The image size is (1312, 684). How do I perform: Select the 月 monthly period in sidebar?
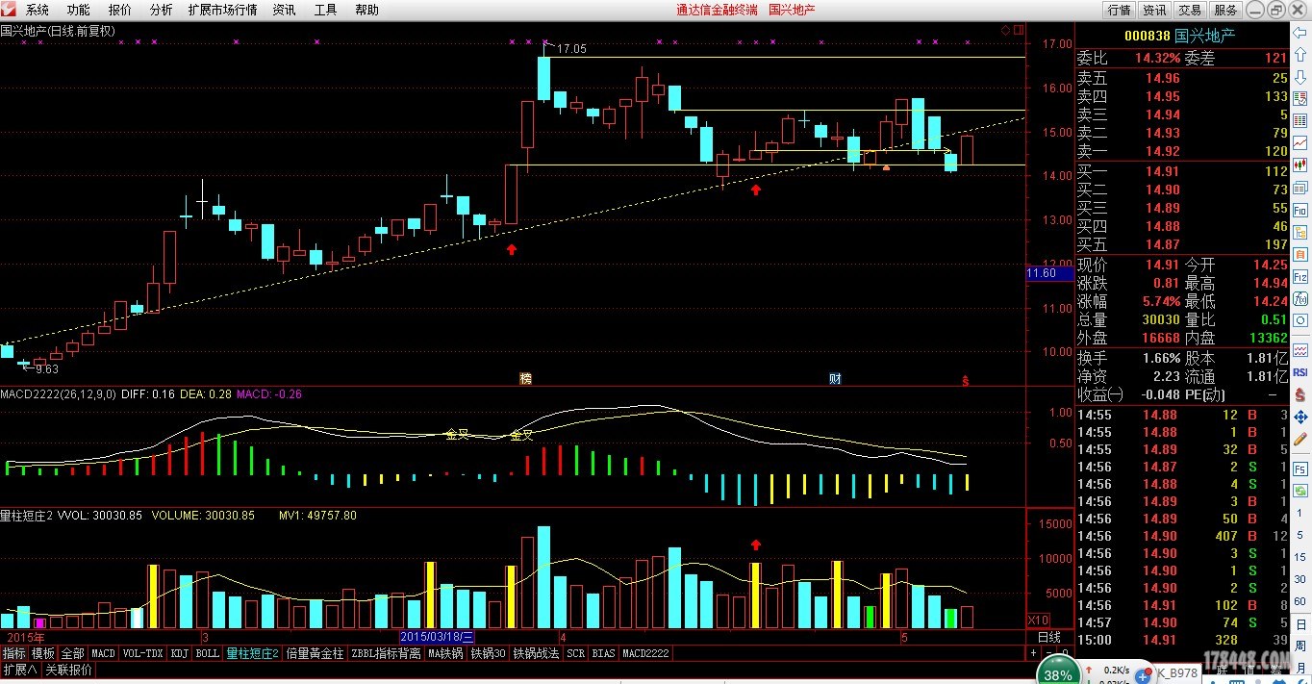pyautogui.click(x=1299, y=668)
